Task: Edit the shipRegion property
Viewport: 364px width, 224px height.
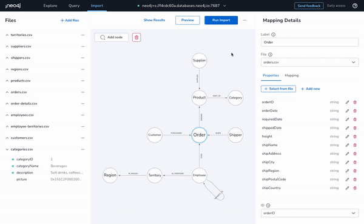Action: tap(347, 171)
